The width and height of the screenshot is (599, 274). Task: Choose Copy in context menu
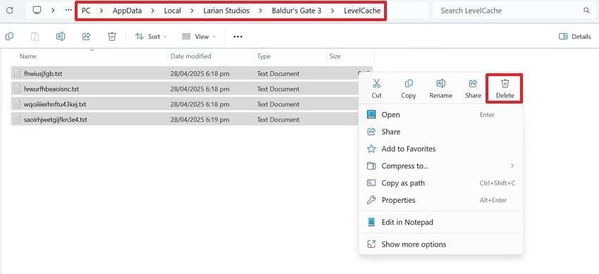pyautogui.click(x=408, y=89)
